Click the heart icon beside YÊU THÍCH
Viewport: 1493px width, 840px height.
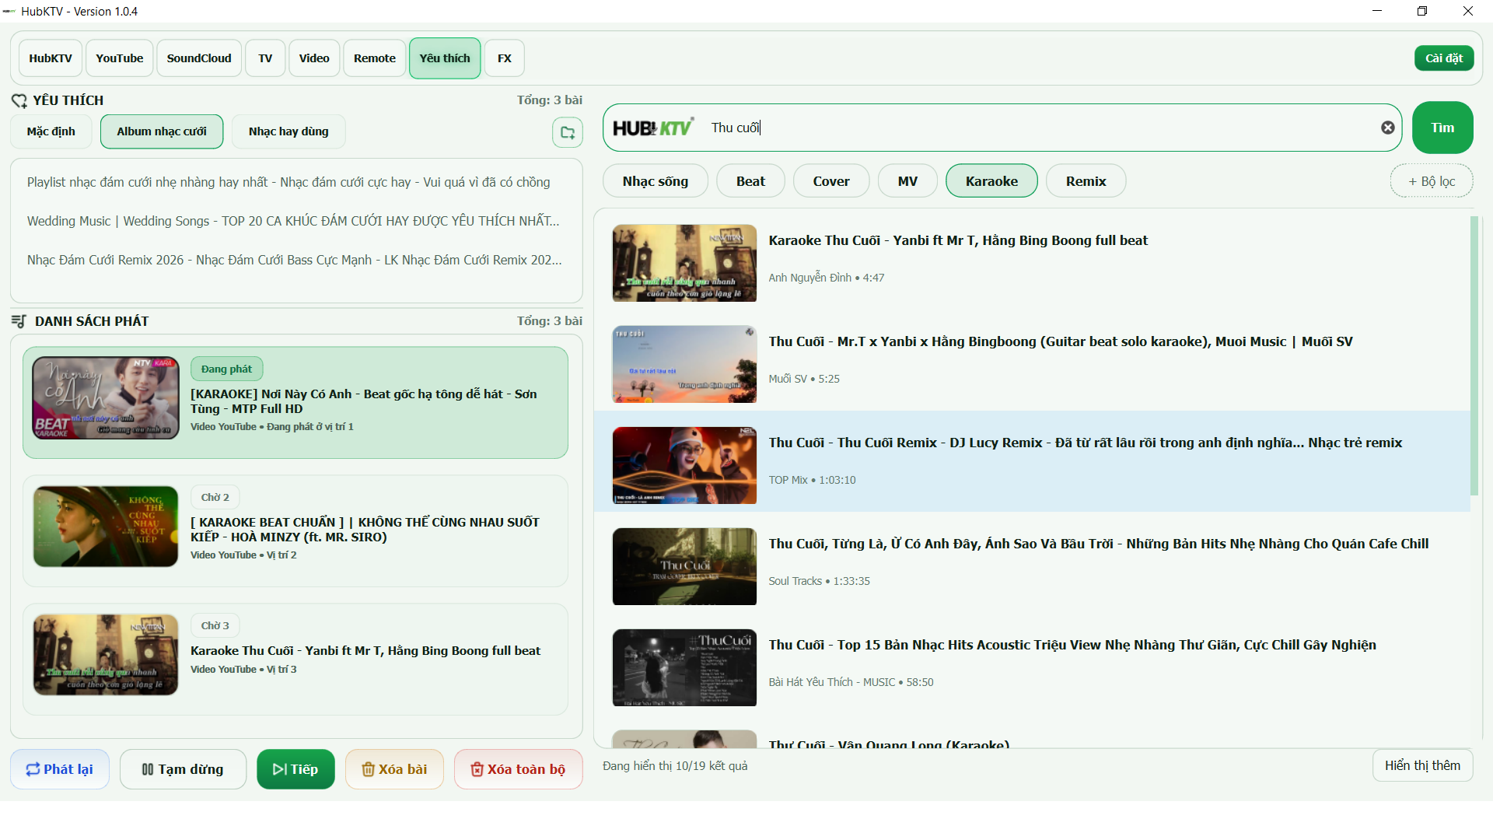tap(19, 100)
